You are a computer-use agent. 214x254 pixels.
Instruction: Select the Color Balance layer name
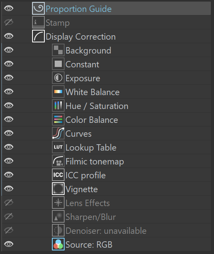pyautogui.click(x=92, y=120)
